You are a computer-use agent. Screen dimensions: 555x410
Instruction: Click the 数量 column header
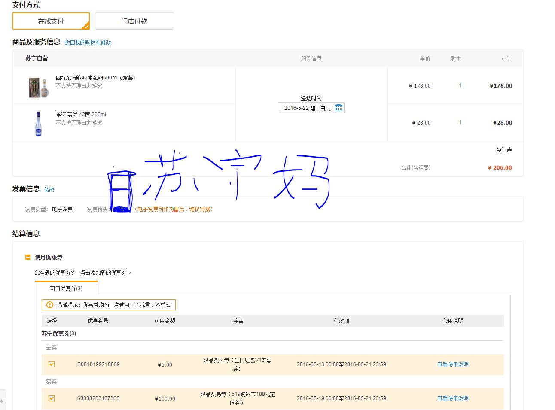coord(456,58)
